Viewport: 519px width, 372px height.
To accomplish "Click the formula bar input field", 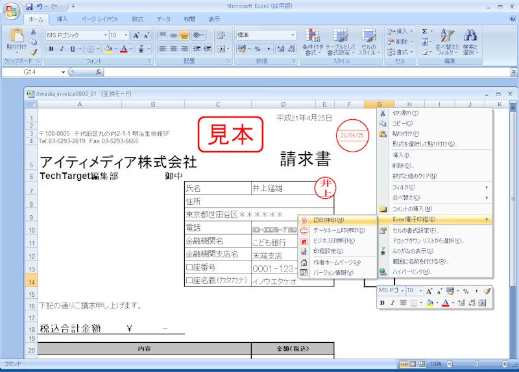I will tap(307, 72).
